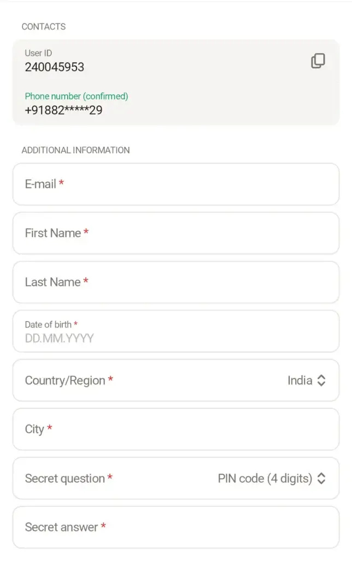Open the Country/Region selector

click(x=176, y=380)
